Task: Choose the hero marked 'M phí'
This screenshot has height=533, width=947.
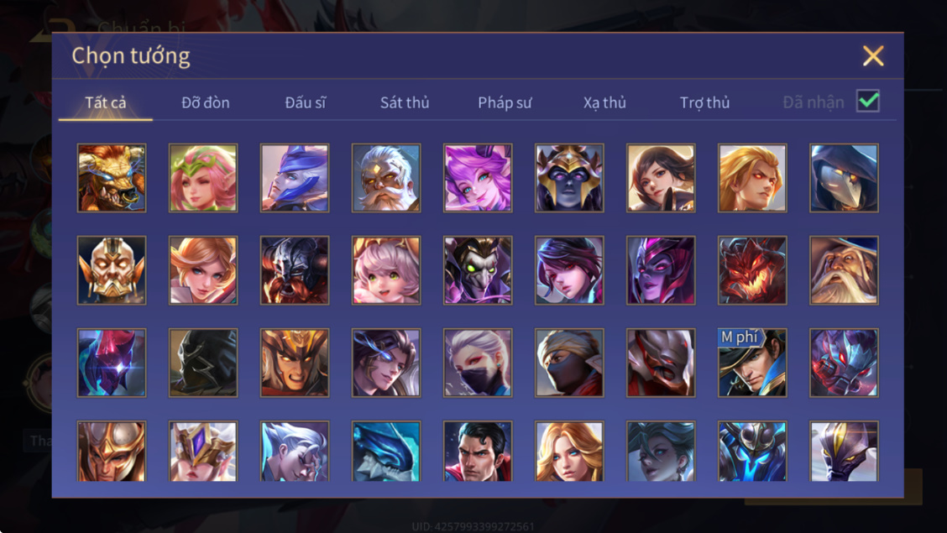Action: coord(752,363)
